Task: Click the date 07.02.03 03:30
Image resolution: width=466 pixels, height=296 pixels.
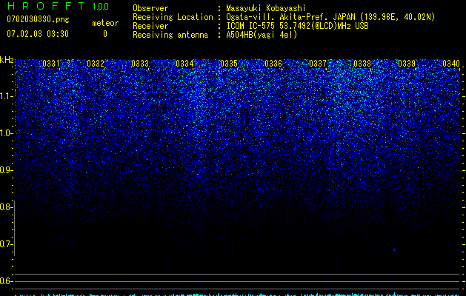Action: 38,34
